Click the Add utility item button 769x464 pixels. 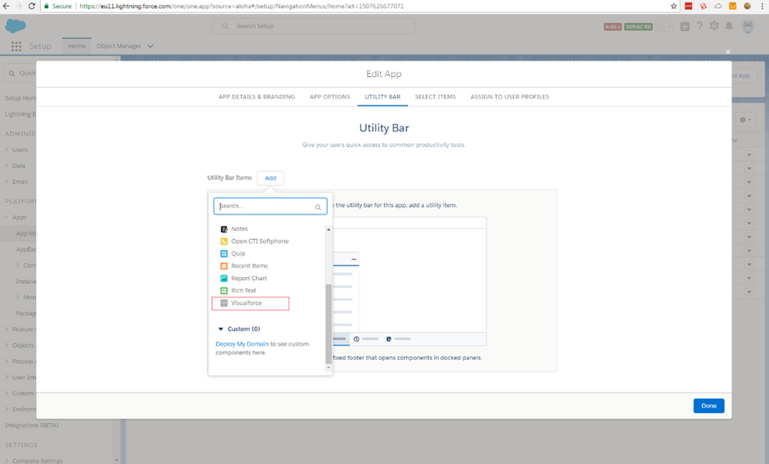(270, 178)
